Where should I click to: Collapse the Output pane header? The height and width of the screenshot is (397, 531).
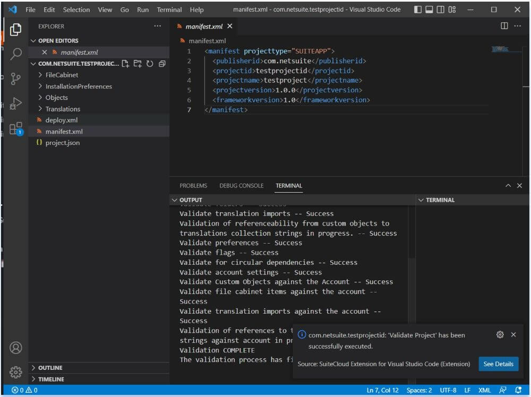tap(293, 200)
